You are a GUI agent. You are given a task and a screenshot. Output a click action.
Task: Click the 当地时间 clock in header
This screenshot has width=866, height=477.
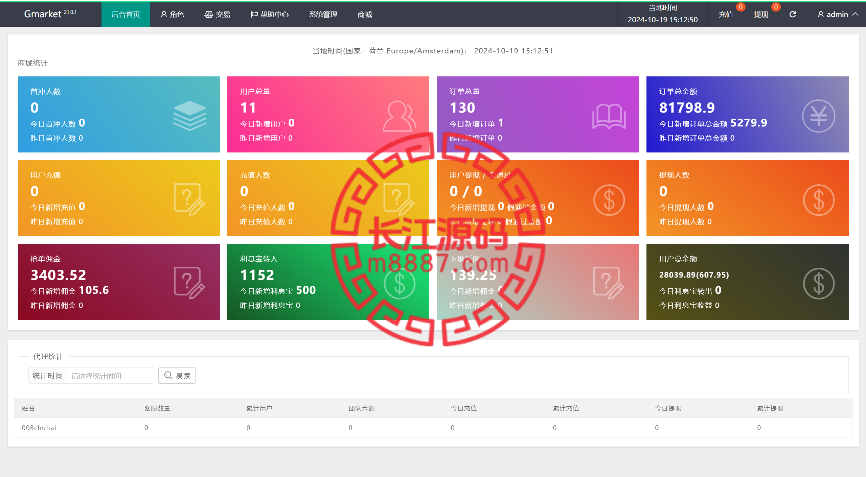[x=663, y=14]
